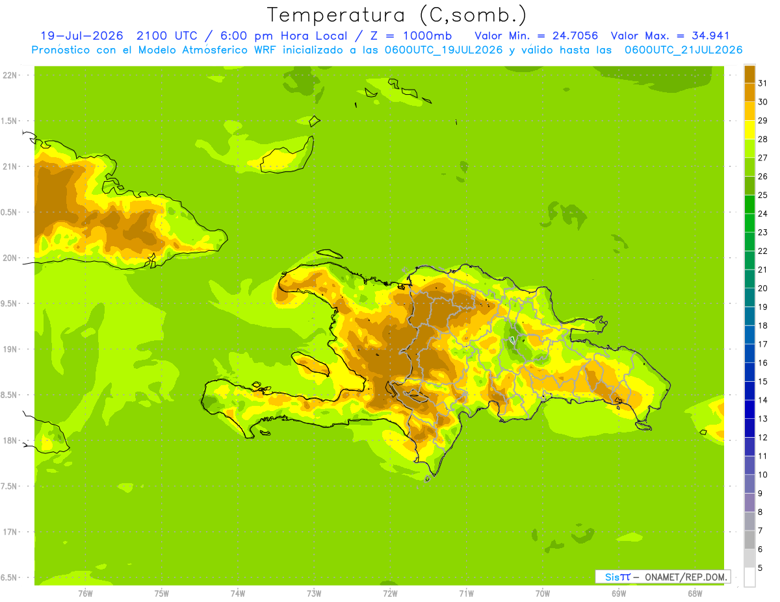Click the colorbar scale label "8"
This screenshot has height=602, width=780.
pyautogui.click(x=760, y=512)
